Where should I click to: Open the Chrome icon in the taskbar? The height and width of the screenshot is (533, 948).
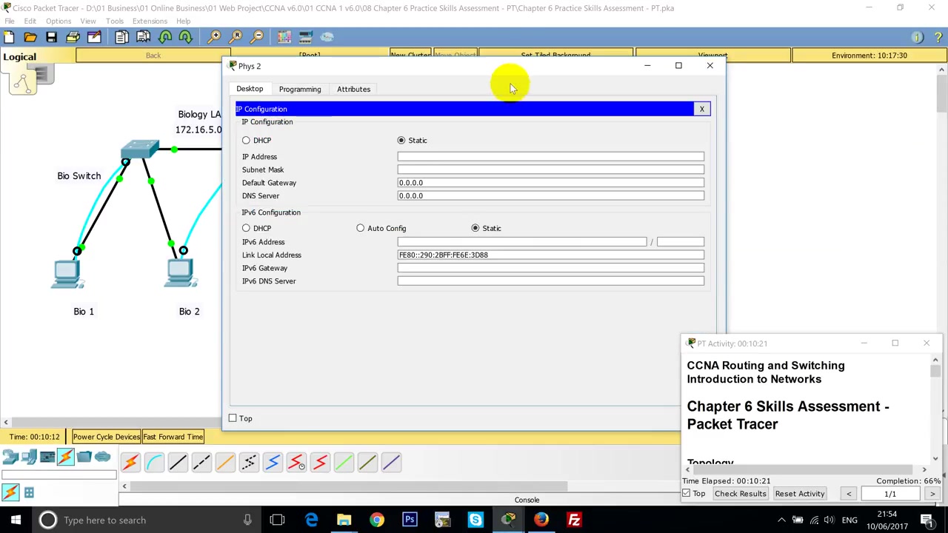(377, 520)
